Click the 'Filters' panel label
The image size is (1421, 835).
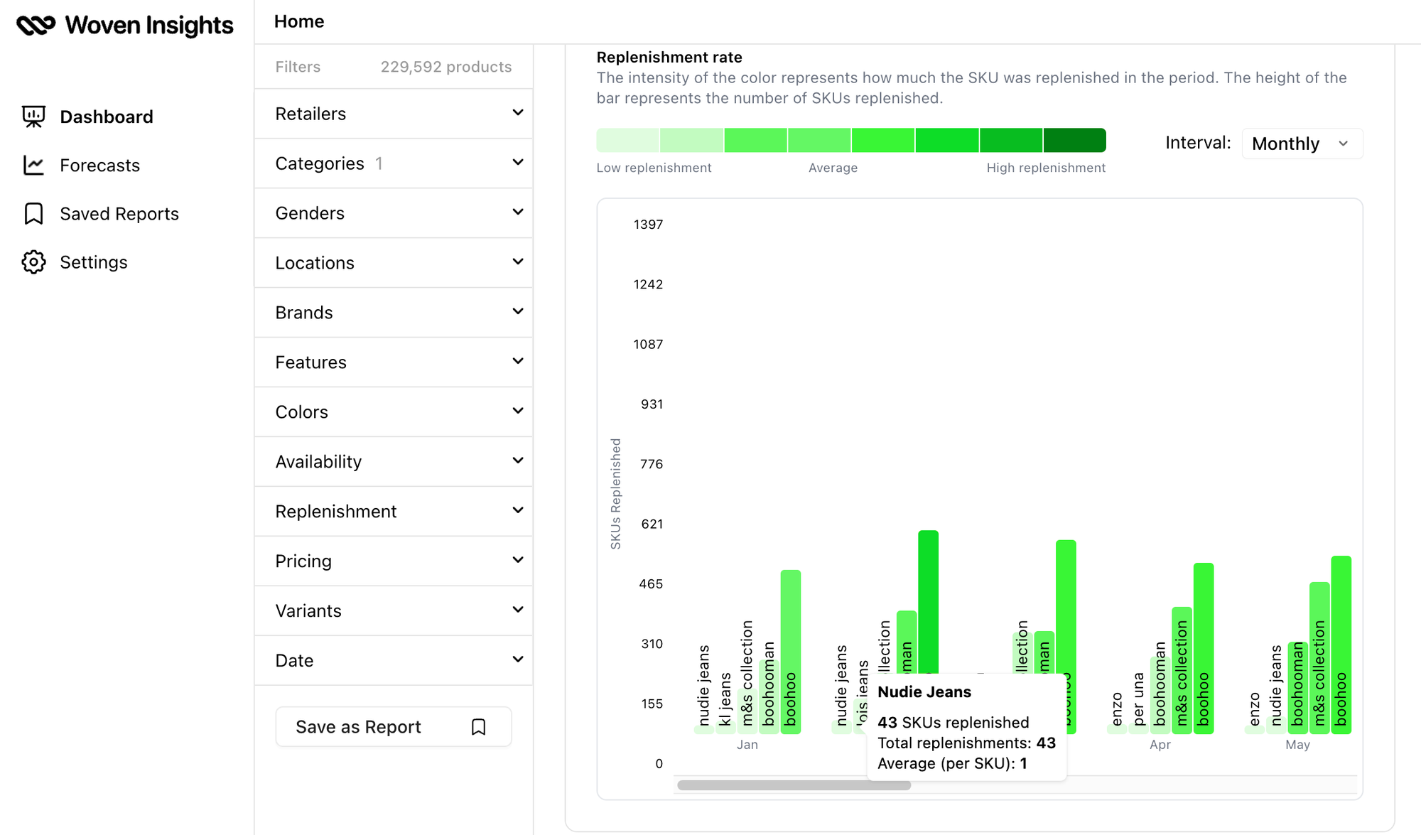coord(298,67)
